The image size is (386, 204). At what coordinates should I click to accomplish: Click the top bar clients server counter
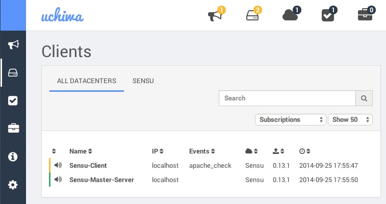[x=254, y=14]
